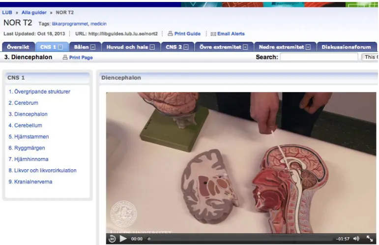
Task: Open '1. Övergripande strukturer' page
Action: coord(39,92)
